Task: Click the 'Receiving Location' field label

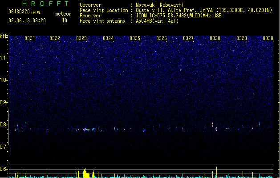Action: pos(104,10)
